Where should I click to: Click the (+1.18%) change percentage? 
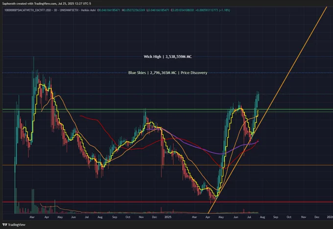click(x=225, y=10)
